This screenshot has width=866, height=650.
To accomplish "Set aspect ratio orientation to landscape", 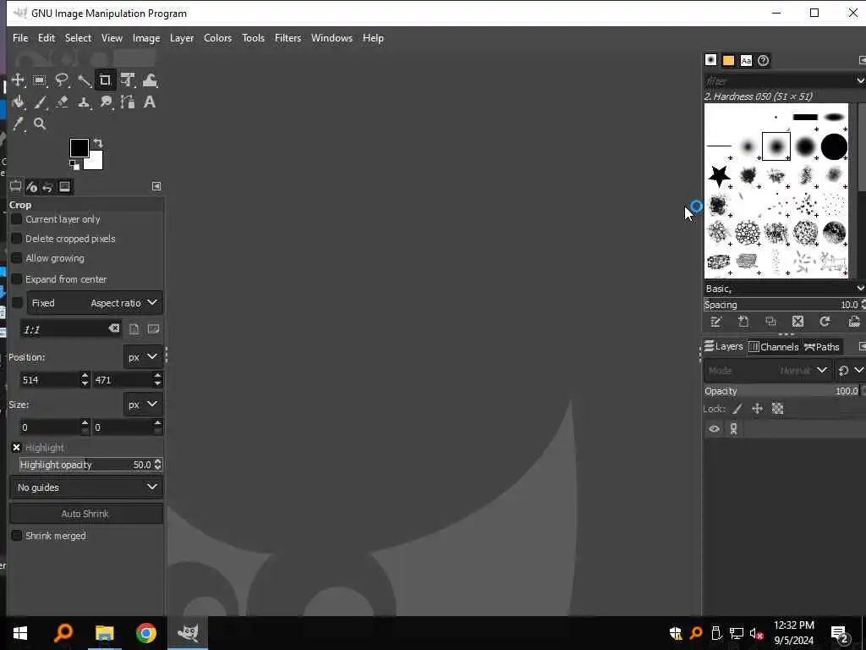I will 154,329.
